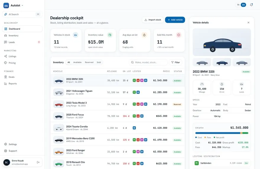
Task: Open the Leads page from the sidebar
Action: 22,42
